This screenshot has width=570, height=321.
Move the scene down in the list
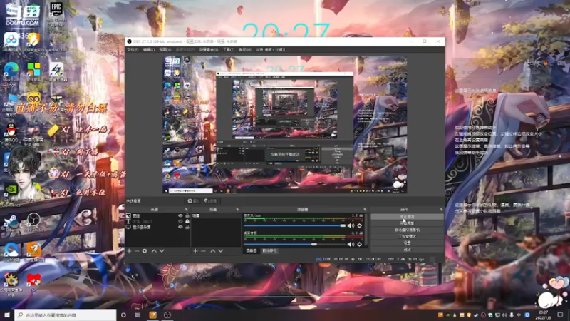[x=220, y=251]
